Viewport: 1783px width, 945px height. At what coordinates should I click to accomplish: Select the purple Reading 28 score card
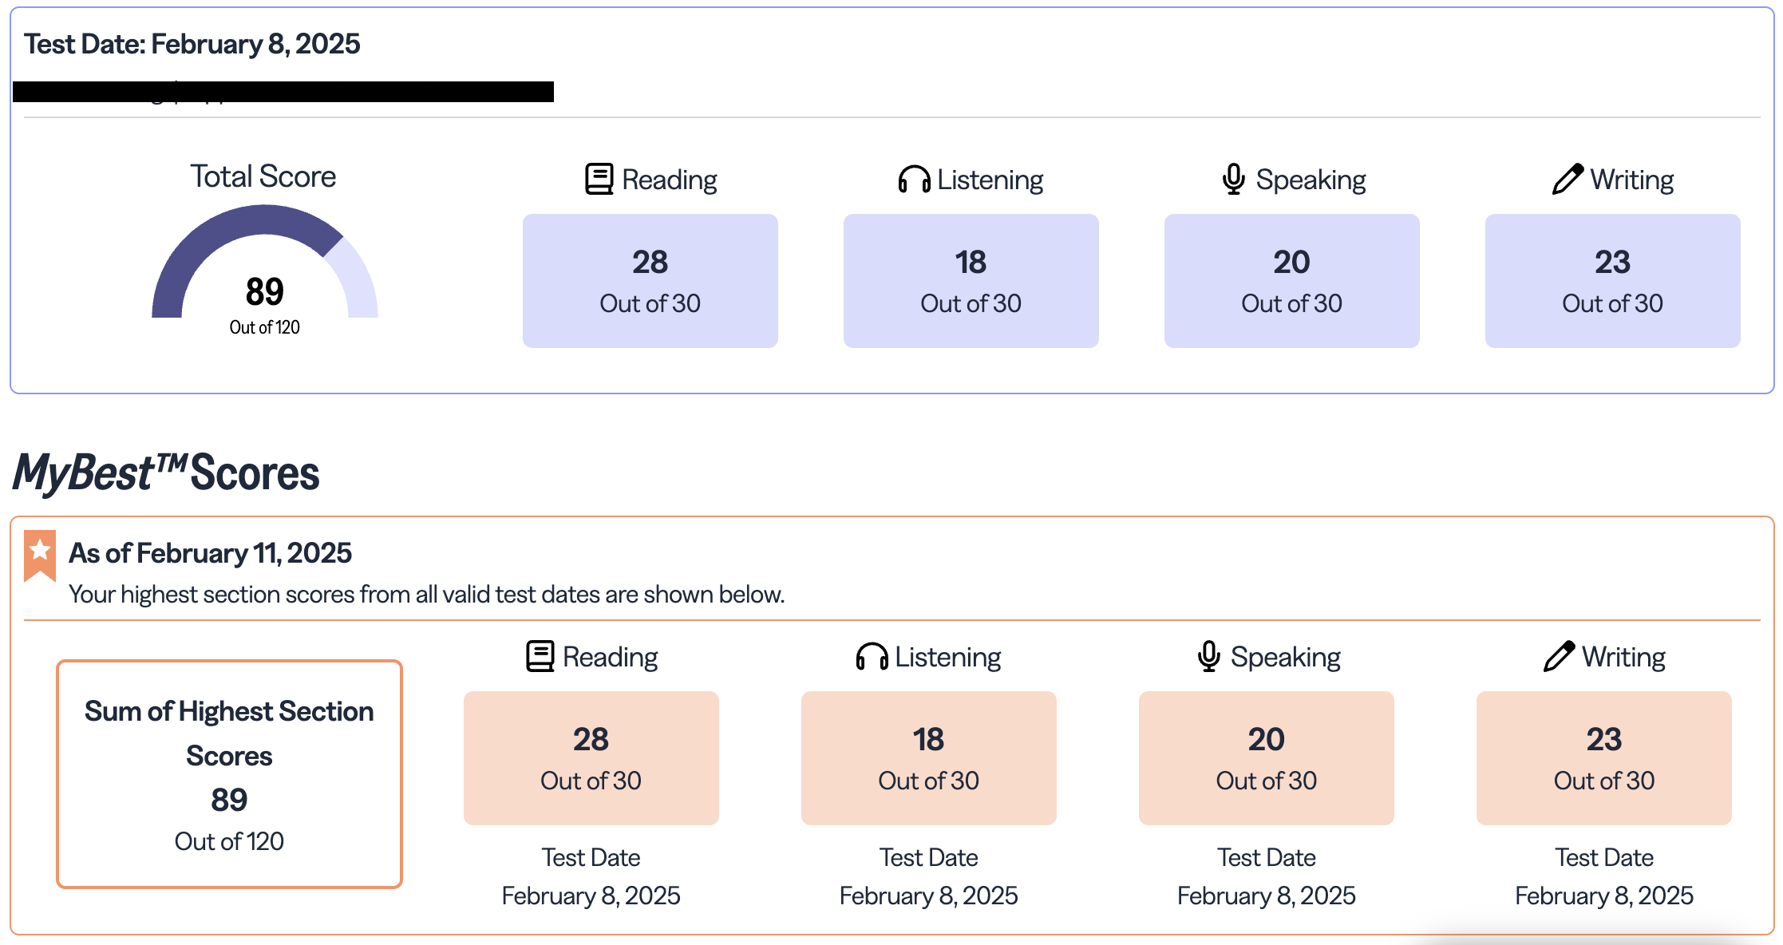pos(650,280)
